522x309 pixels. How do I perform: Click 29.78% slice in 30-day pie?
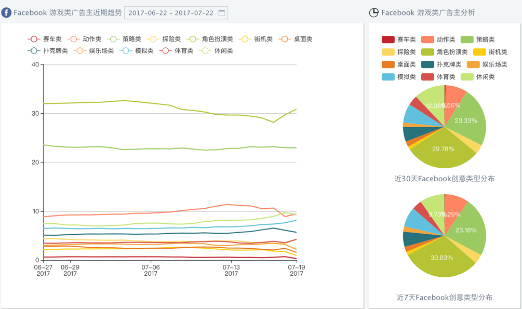443,151
